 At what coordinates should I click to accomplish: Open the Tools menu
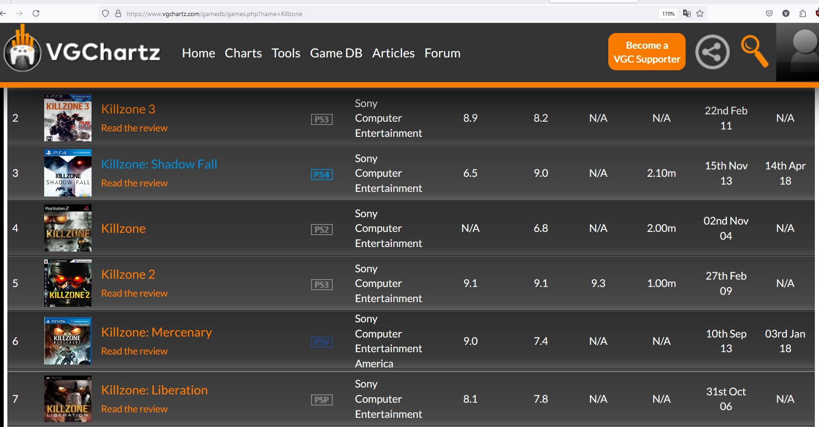(x=286, y=53)
